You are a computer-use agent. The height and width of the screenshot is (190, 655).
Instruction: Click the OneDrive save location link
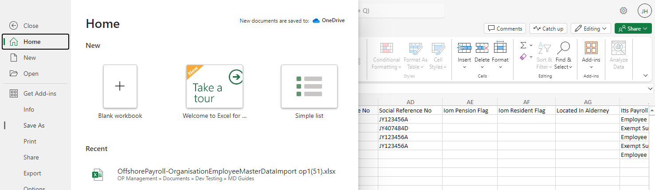(x=329, y=20)
